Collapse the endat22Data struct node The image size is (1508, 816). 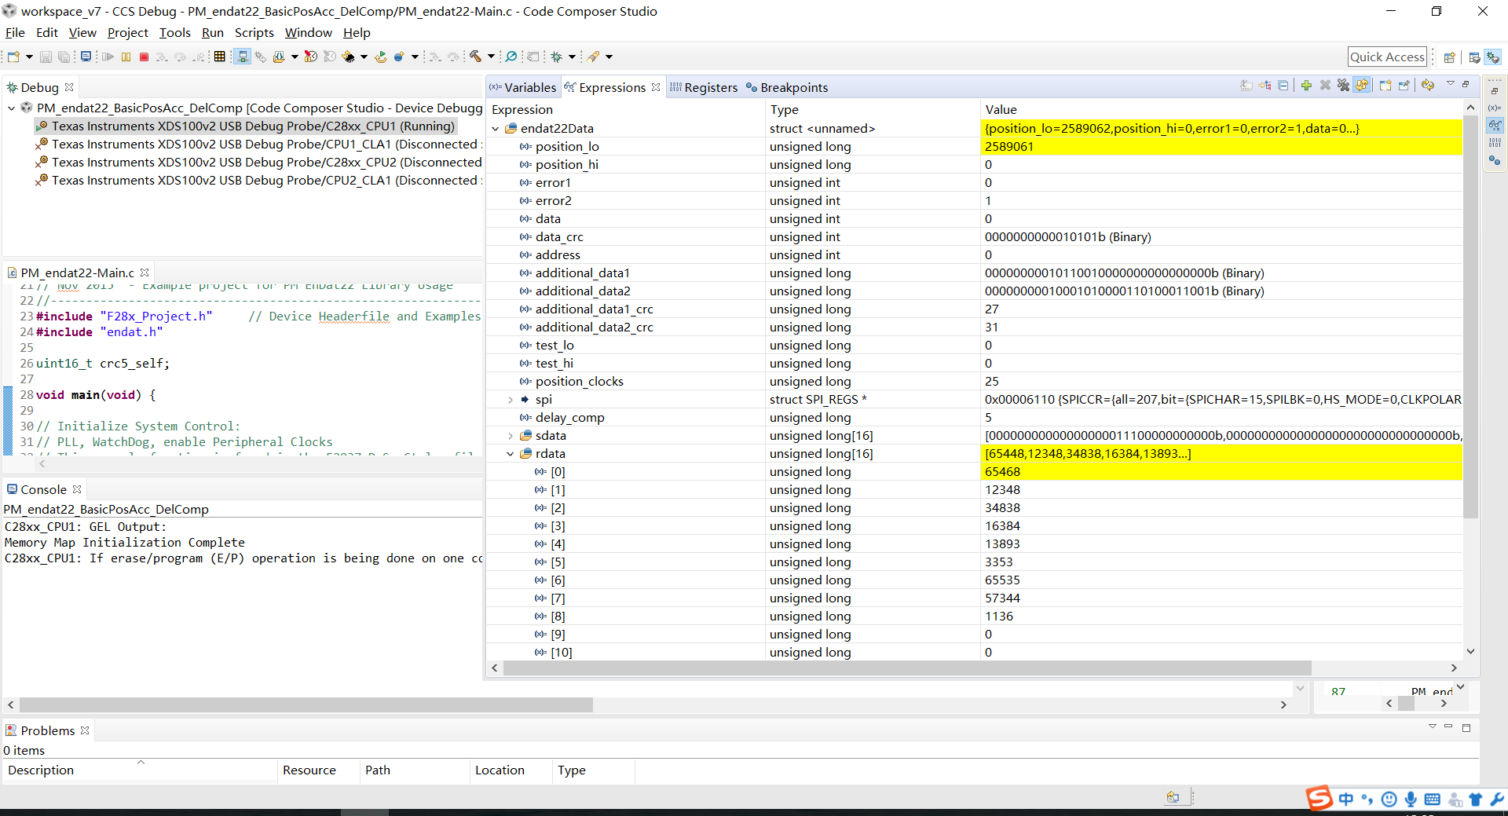[x=496, y=129]
